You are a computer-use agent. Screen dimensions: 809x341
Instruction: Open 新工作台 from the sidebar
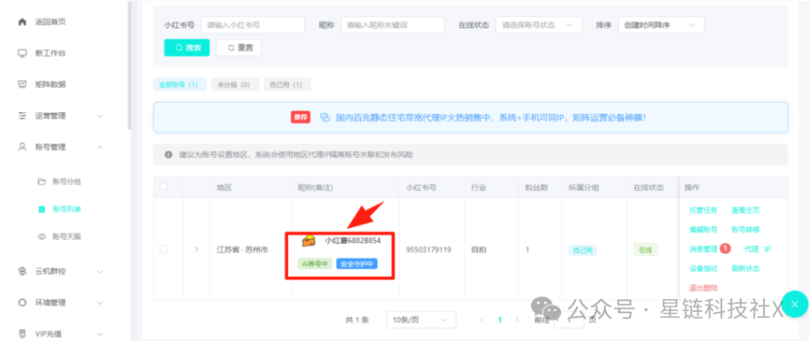pos(51,53)
